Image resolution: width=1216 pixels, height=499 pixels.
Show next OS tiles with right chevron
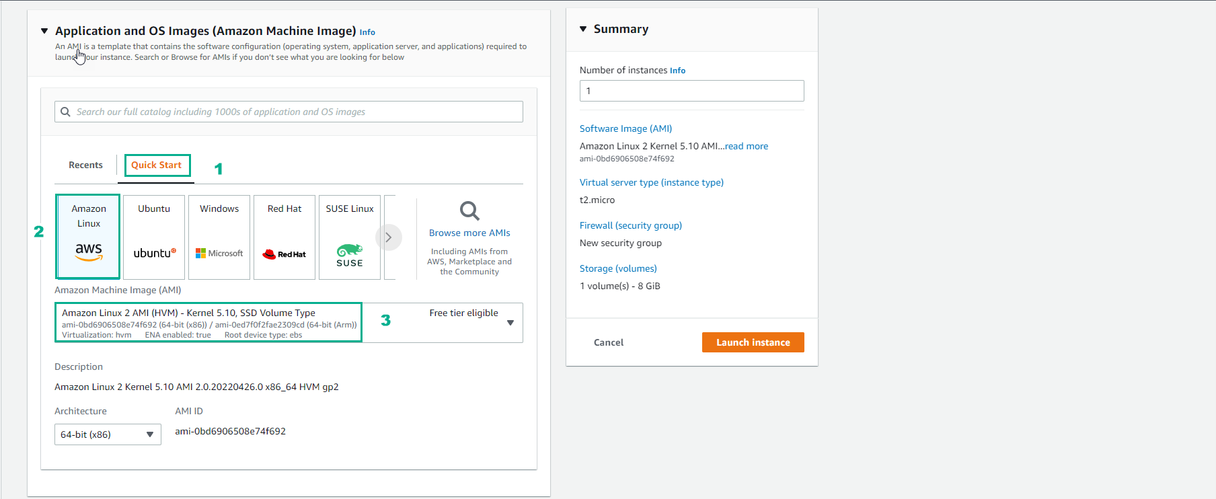pos(388,237)
